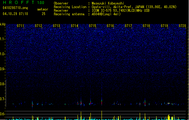Click the meteor label
Viewport: 189px width, 120px height.
point(43,9)
